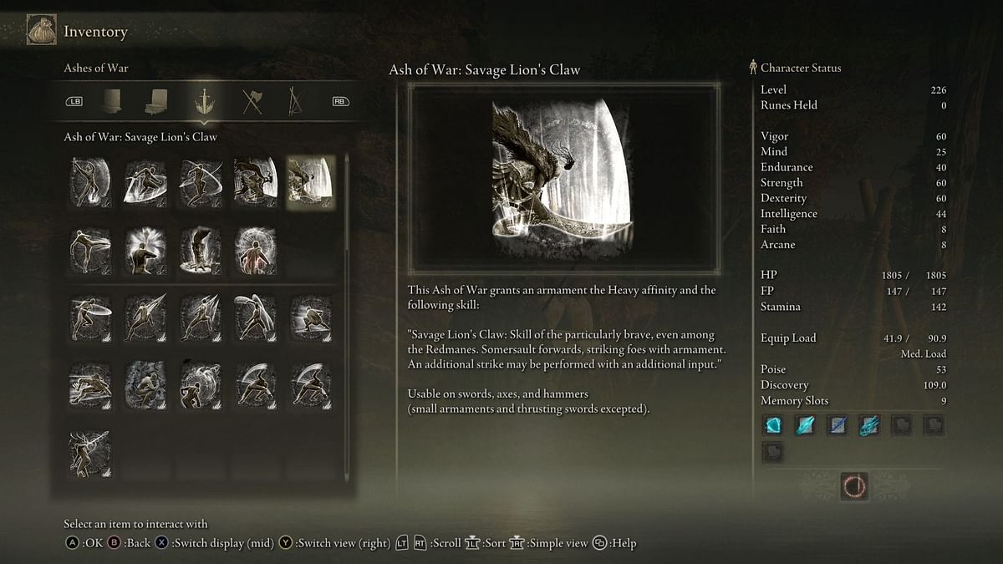Select the red-glowing figure ash in second row
Image resolution: width=1003 pixels, height=564 pixels.
pyautogui.click(x=254, y=252)
